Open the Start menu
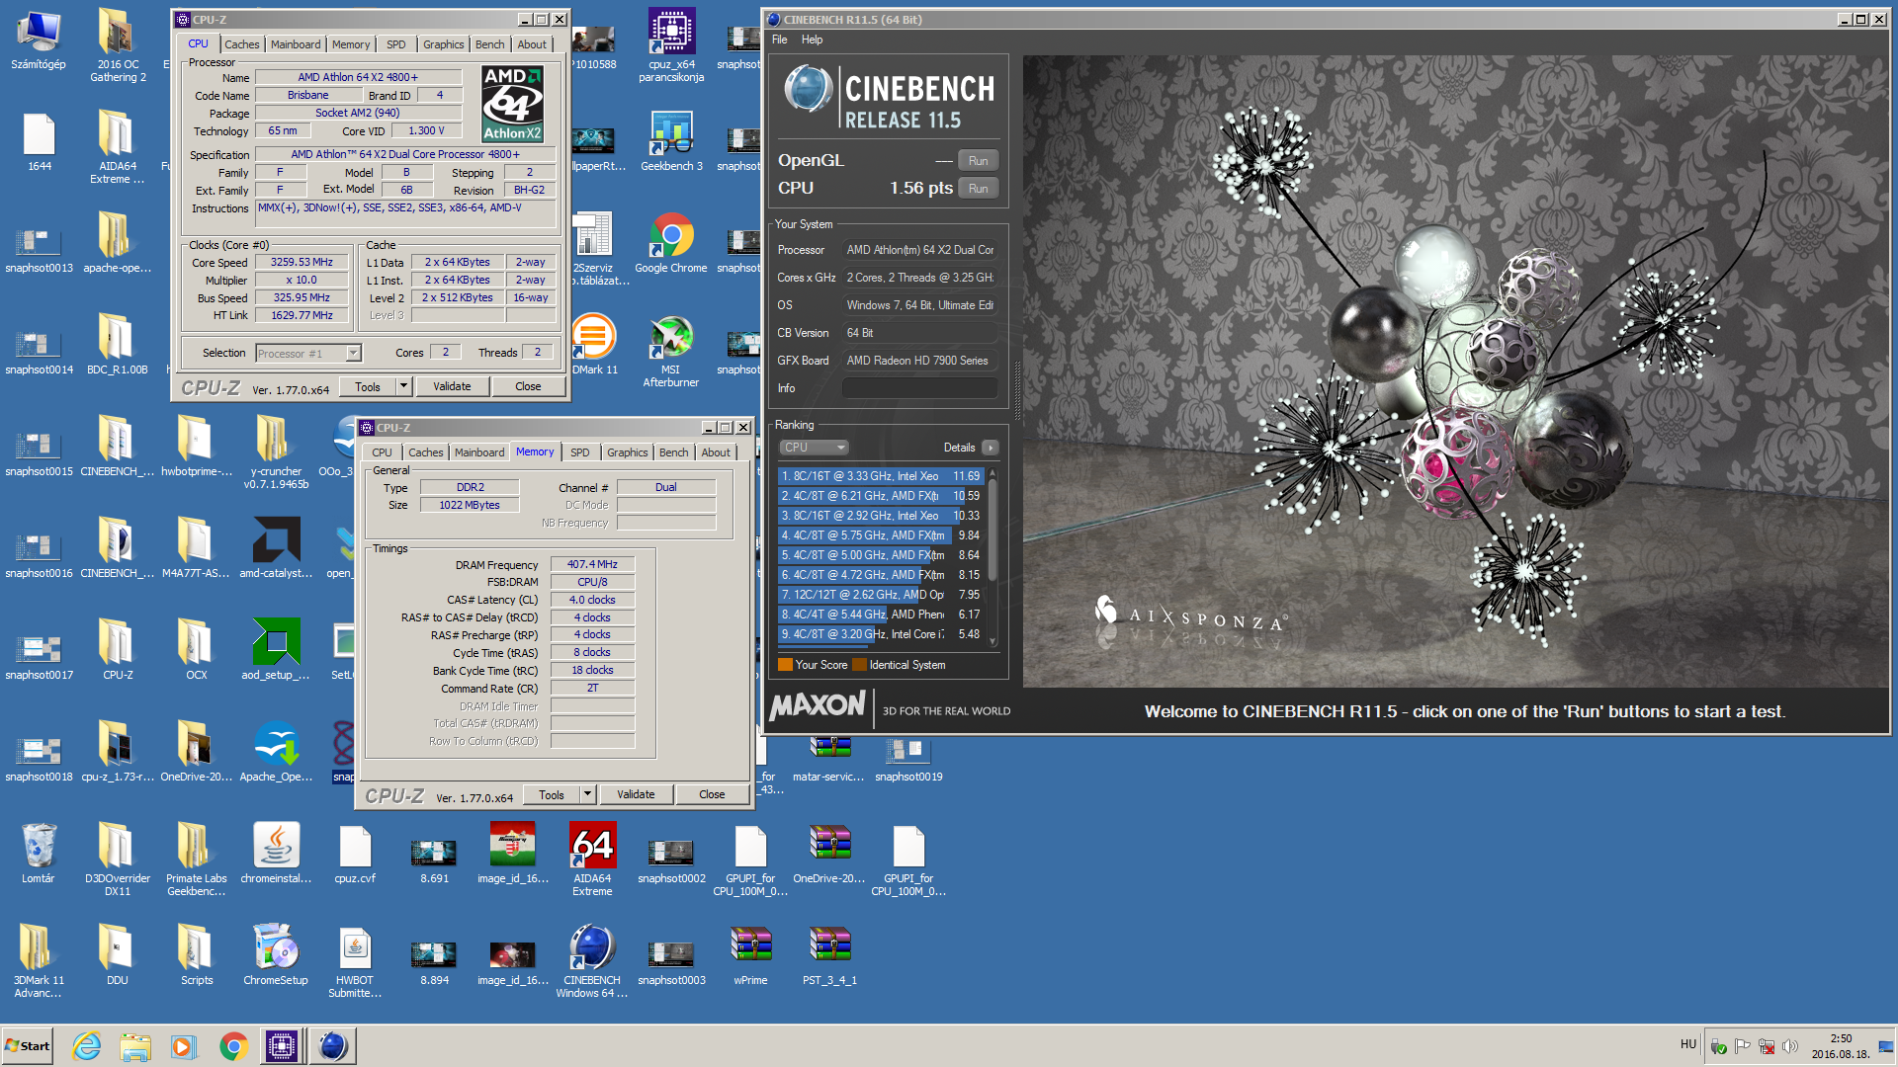1898x1067 pixels. 27,1046
